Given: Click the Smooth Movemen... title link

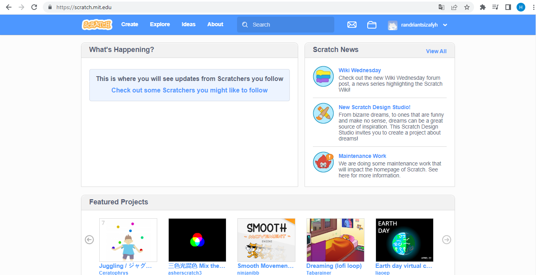Looking at the screenshot, I should [x=266, y=266].
